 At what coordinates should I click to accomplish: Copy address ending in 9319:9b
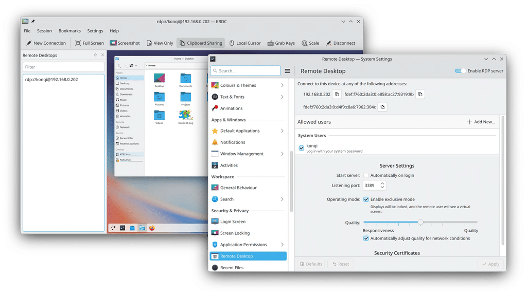click(420, 95)
